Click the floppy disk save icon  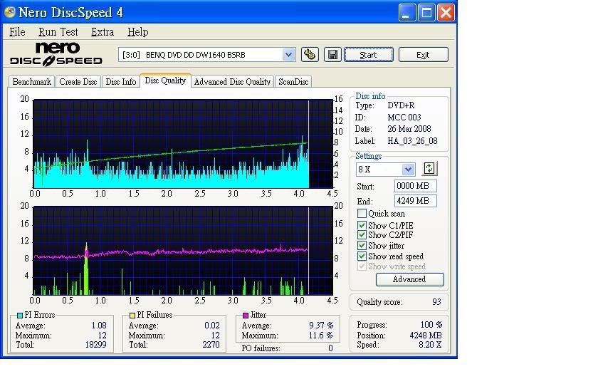coord(332,55)
